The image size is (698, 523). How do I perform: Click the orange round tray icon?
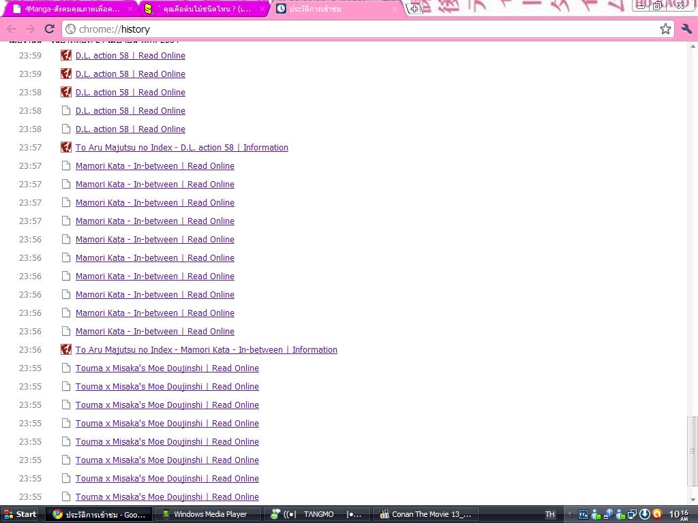pos(656,515)
